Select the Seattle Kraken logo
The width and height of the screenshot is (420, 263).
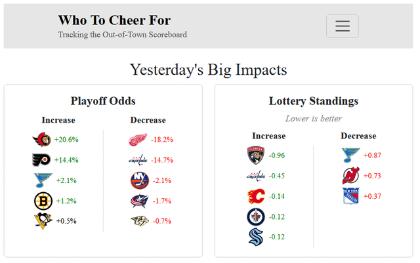pyautogui.click(x=255, y=237)
